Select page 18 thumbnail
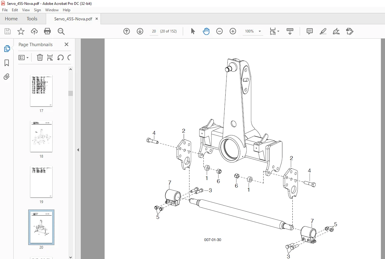 [41, 136]
